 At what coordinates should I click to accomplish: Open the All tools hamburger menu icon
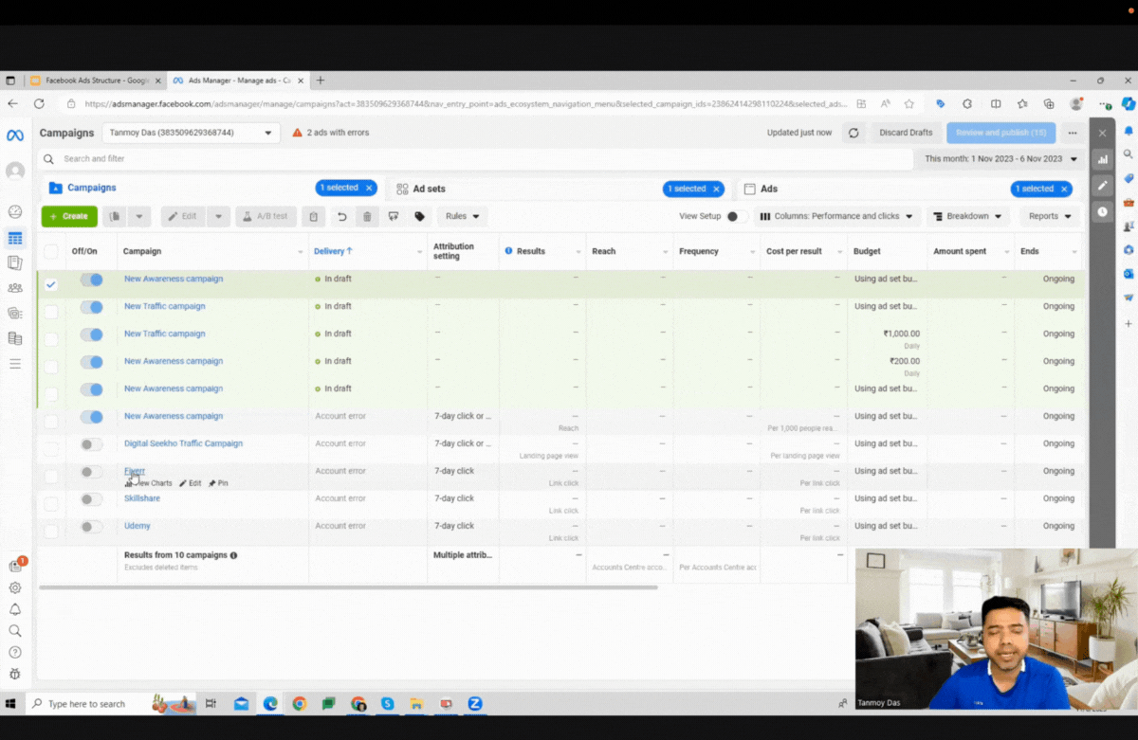[15, 364]
